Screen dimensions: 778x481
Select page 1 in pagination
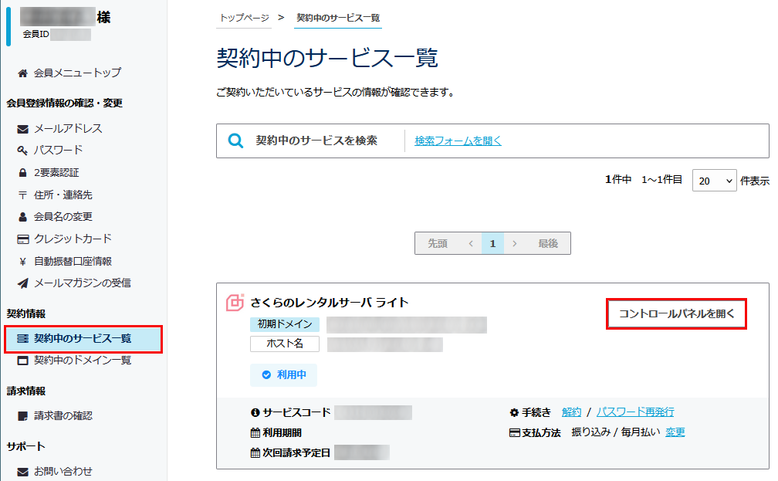click(x=492, y=243)
